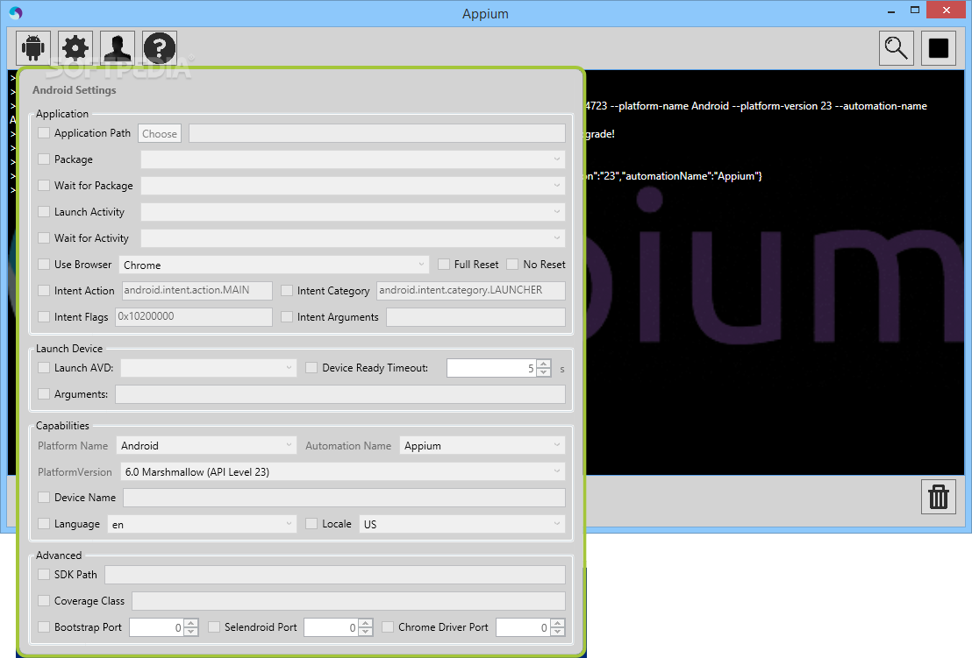Check Wait for Activity option

(44, 237)
